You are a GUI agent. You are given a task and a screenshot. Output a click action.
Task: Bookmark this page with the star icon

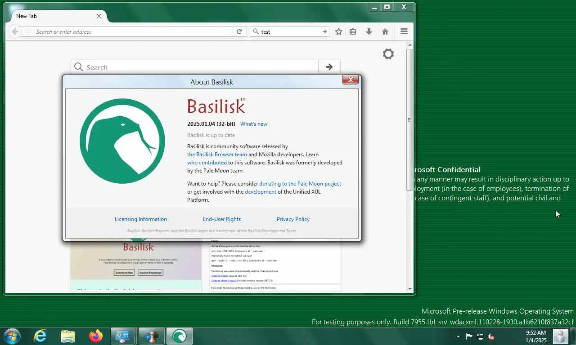339,31
